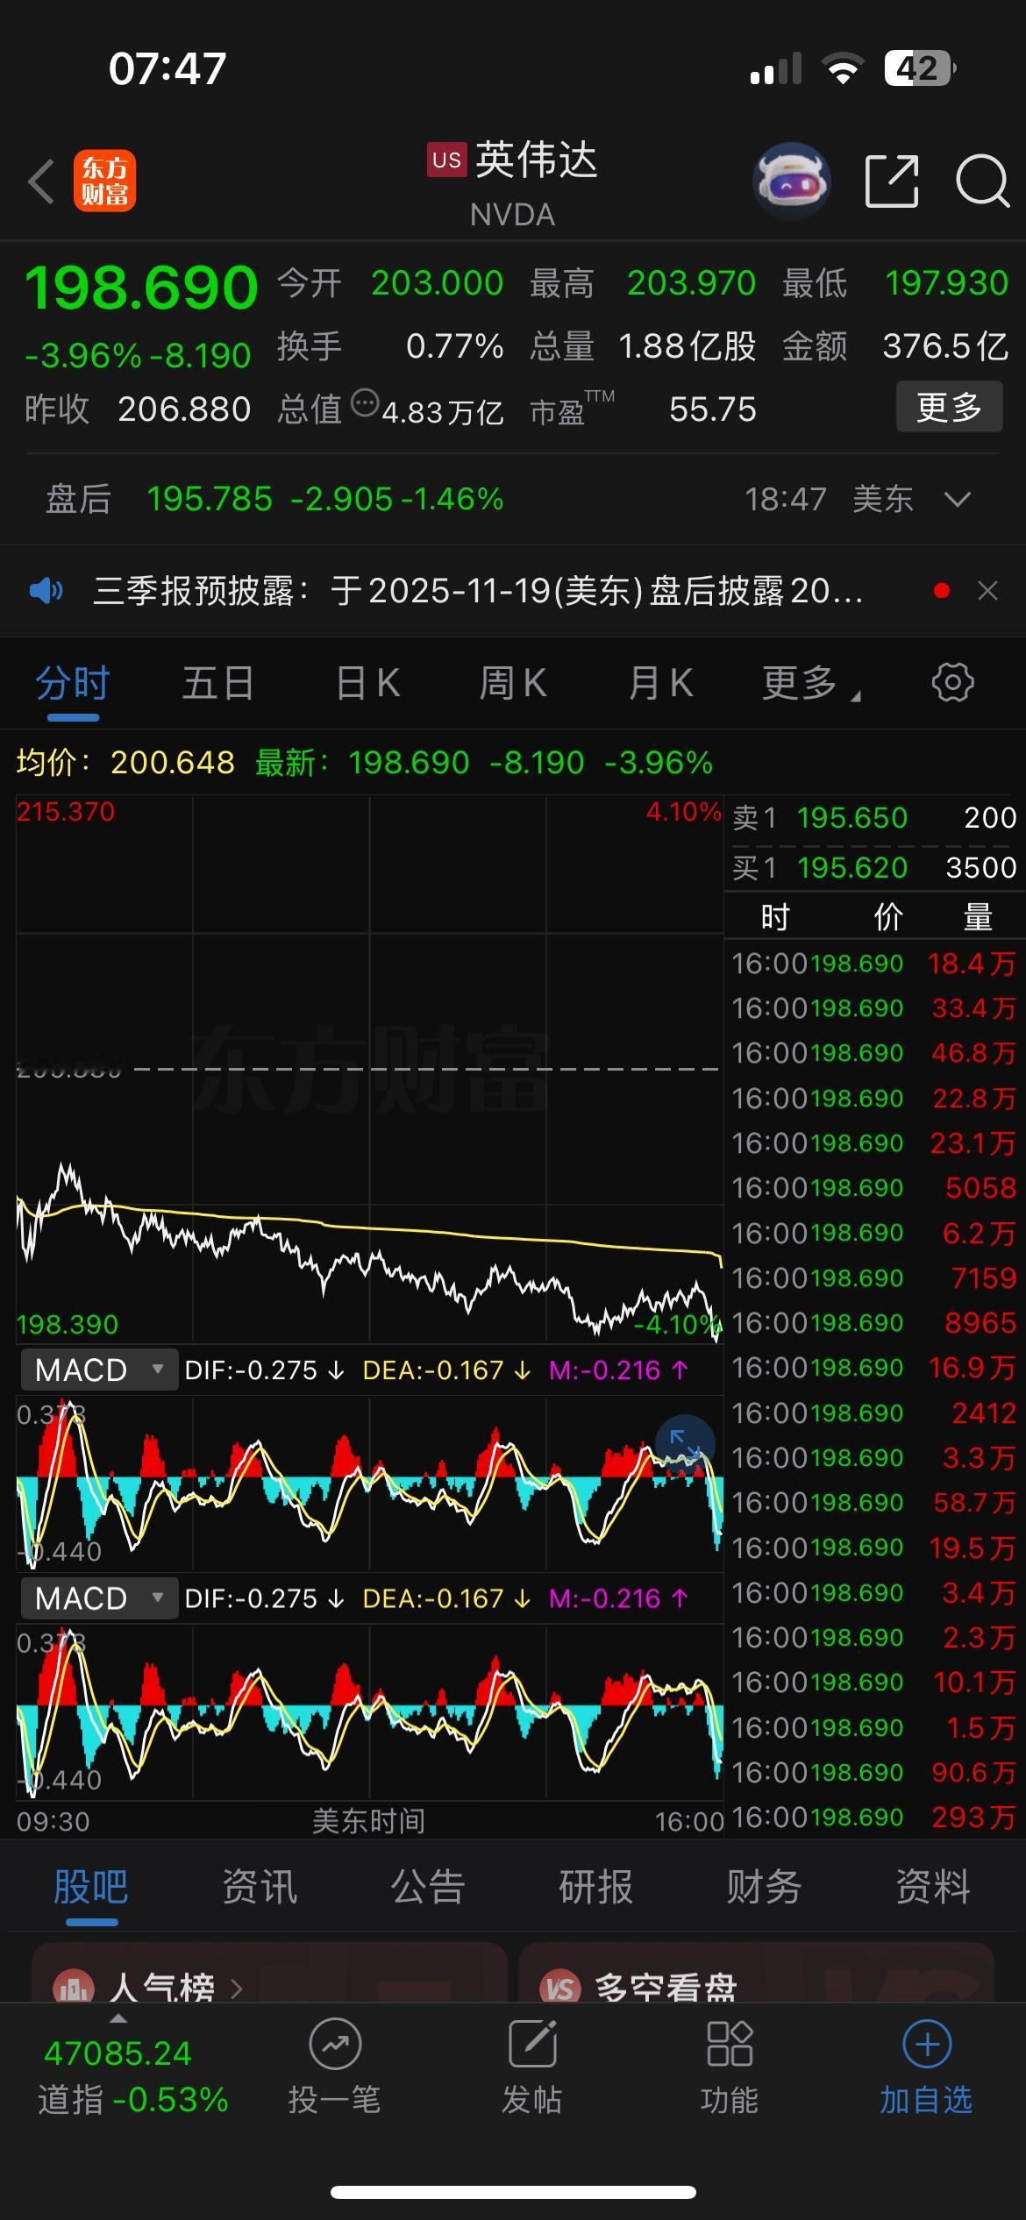Dismiss the 三季报预披露 notice with X
The image size is (1026, 2220).
pos(987,591)
